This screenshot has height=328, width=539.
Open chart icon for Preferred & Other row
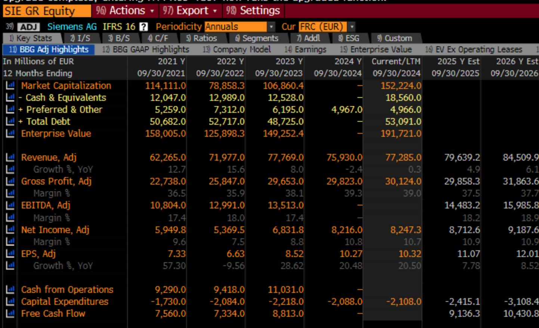pyautogui.click(x=10, y=109)
